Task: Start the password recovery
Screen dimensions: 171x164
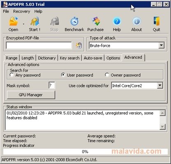Action: pos(35,21)
